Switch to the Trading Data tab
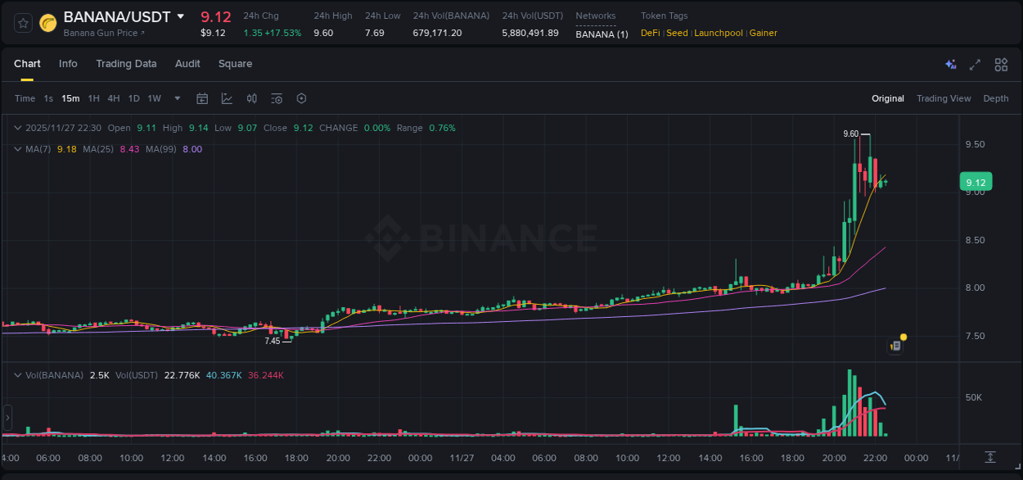The height and width of the screenshot is (480, 1023). tap(126, 64)
